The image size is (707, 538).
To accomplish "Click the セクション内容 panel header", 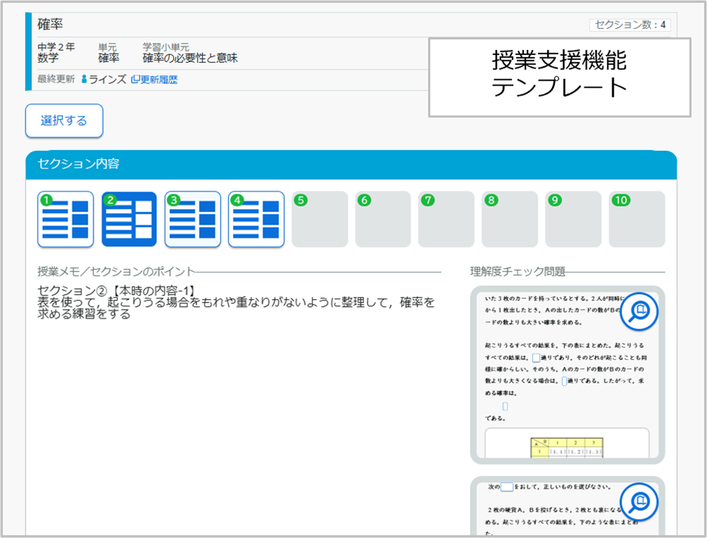I will point(351,164).
